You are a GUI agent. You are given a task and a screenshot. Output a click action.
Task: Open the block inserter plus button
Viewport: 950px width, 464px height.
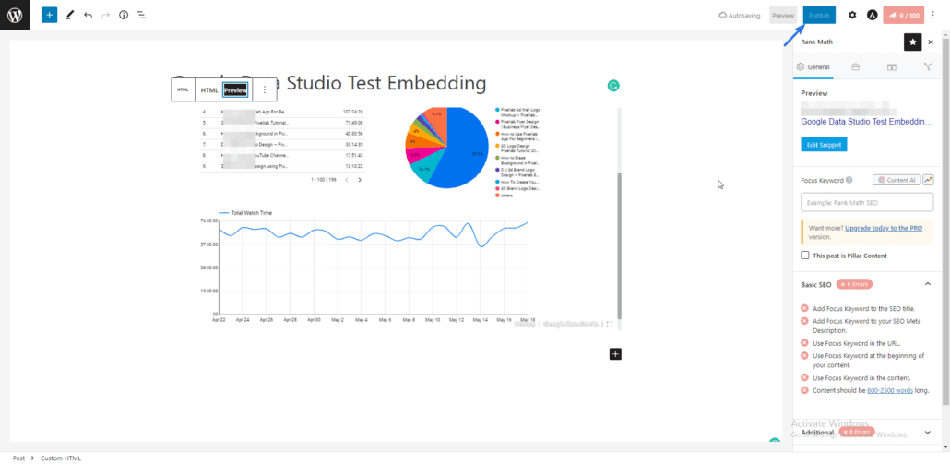point(49,15)
